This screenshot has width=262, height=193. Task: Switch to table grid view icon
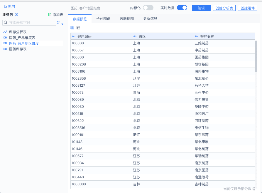[x=72, y=28]
